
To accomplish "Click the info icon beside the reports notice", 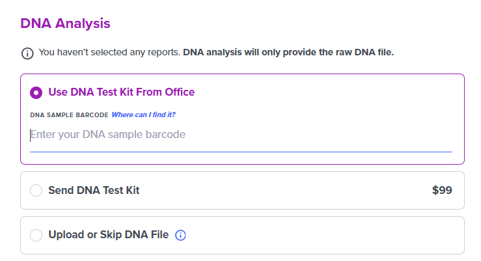I will 27,53.
